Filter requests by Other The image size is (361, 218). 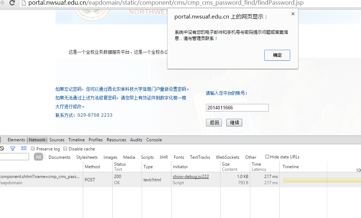point(251,157)
